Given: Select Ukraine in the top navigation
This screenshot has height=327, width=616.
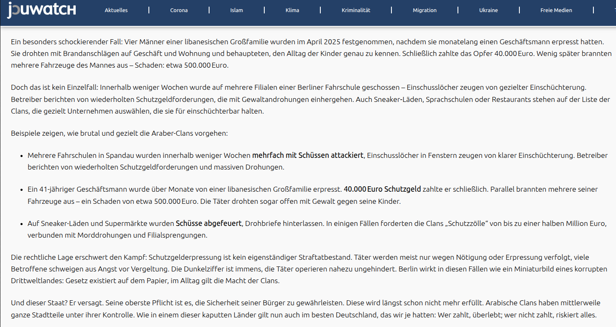Looking at the screenshot, I should click(488, 10).
